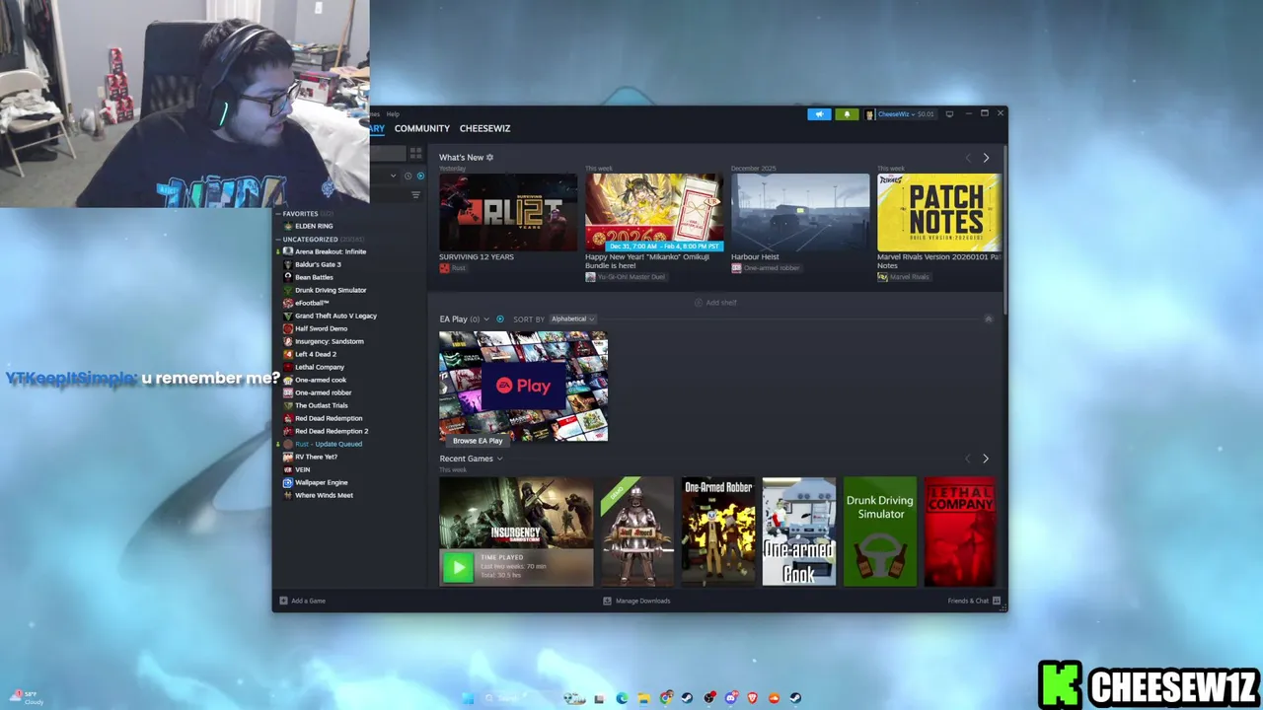Collapse the FAVORITES category

point(278,214)
